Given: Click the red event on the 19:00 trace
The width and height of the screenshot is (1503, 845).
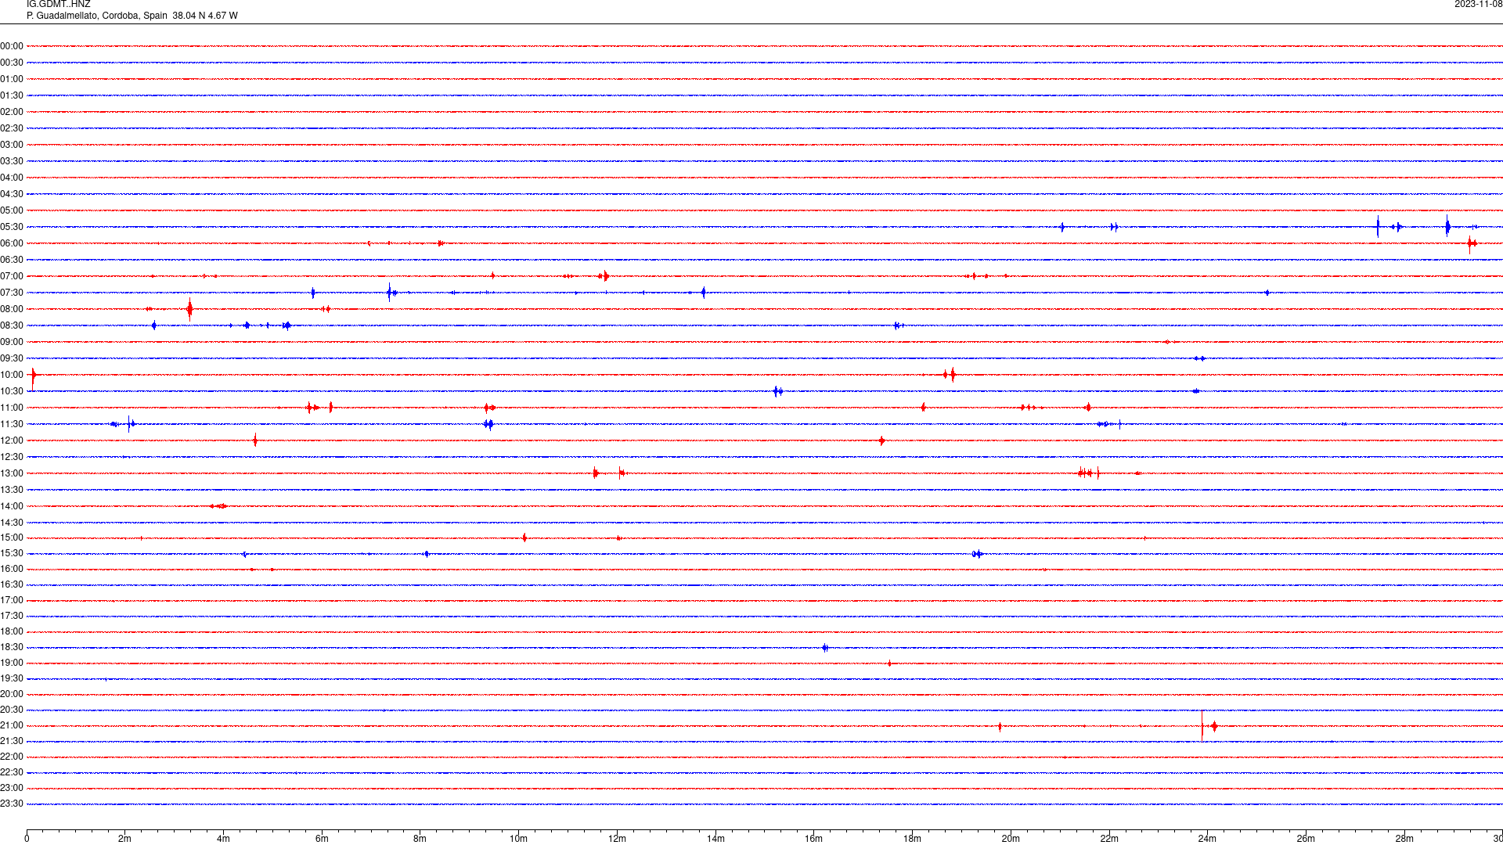Looking at the screenshot, I should click(x=889, y=663).
